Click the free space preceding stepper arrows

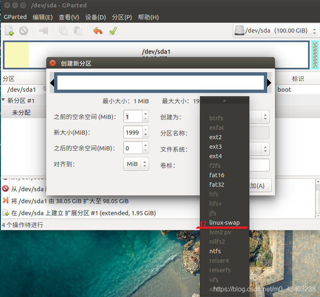click(145, 117)
